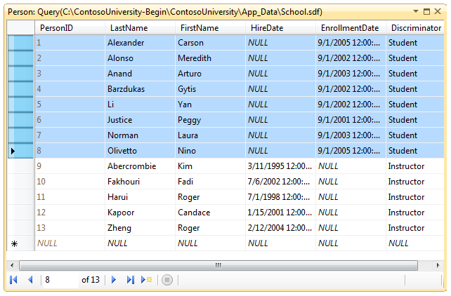This screenshot has width=451, height=296.
Task: Click the 'Arturo' cell
Action: (210, 74)
